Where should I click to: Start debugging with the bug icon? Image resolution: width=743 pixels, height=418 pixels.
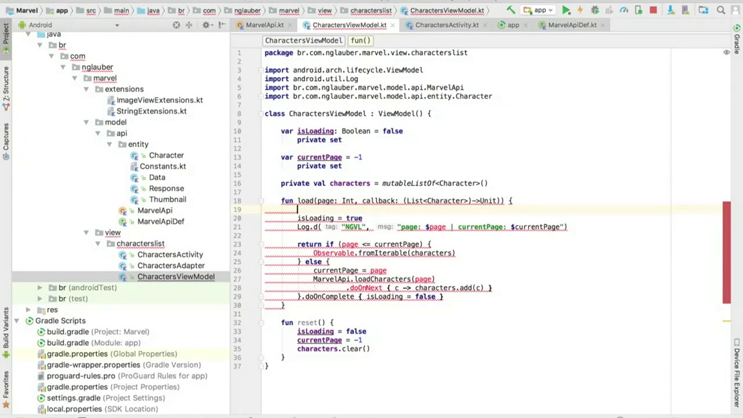(x=594, y=10)
